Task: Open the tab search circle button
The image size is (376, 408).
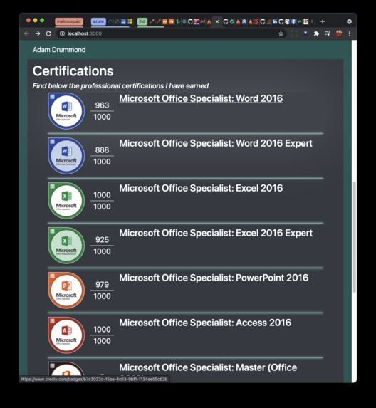Action: pos(349,21)
